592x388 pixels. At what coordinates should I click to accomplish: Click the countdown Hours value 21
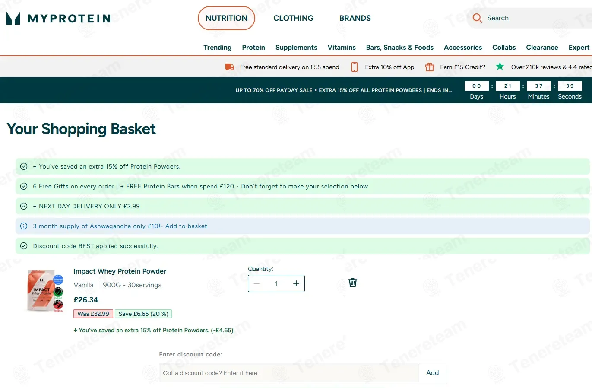[x=508, y=86]
